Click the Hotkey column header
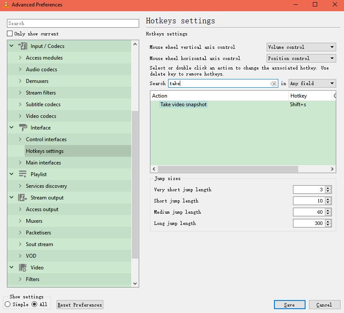The width and height of the screenshot is (344, 313). [310, 96]
